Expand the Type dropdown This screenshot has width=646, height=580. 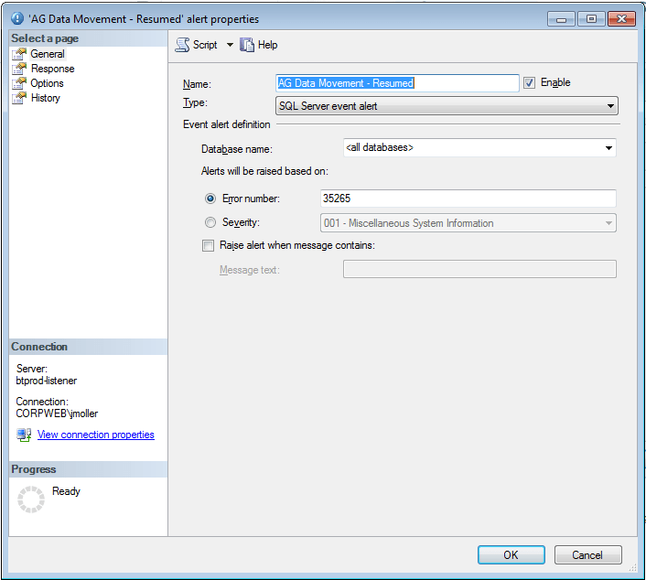pos(610,106)
